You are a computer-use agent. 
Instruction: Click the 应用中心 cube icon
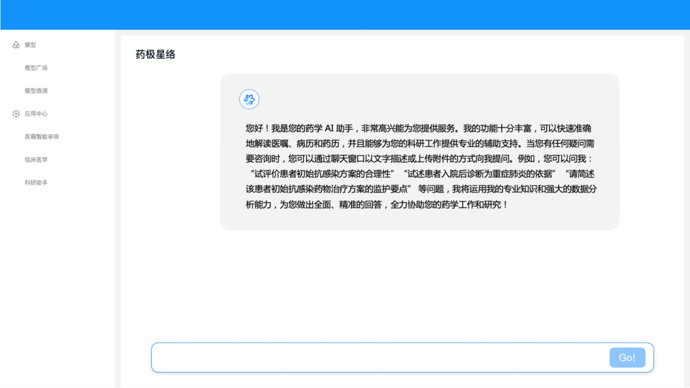[16, 114]
